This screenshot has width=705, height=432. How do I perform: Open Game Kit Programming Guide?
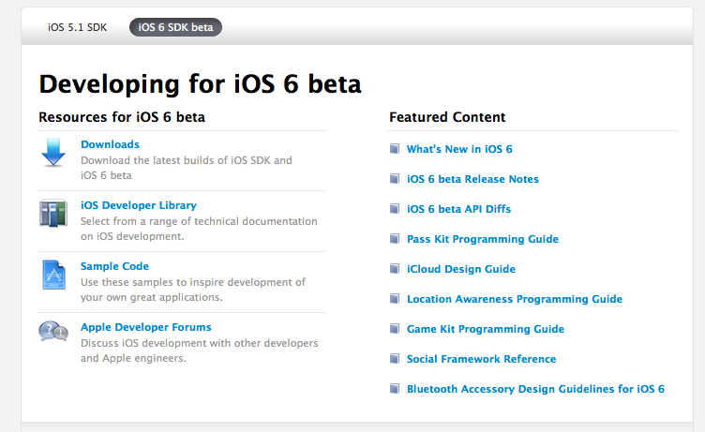(485, 329)
